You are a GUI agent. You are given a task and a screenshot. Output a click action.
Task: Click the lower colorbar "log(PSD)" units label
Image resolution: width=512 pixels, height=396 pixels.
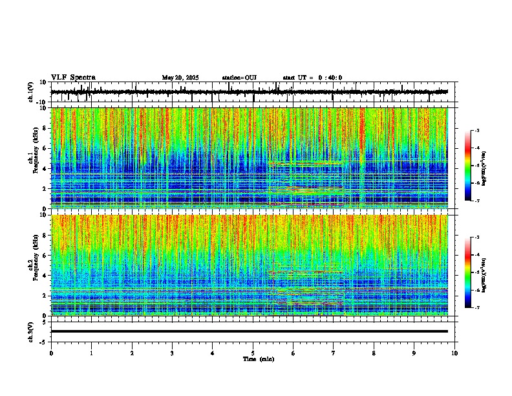pos(484,275)
